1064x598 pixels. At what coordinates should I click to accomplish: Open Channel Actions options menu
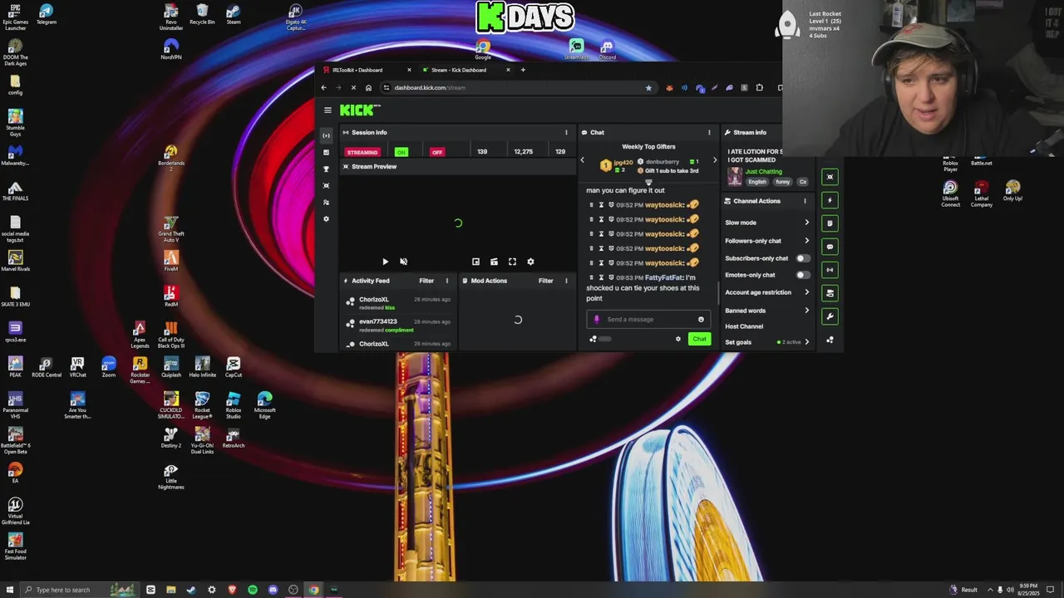[804, 201]
